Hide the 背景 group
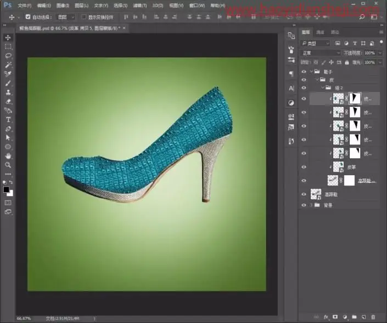Image resolution: width=387 pixels, height=323 pixels. [304, 205]
